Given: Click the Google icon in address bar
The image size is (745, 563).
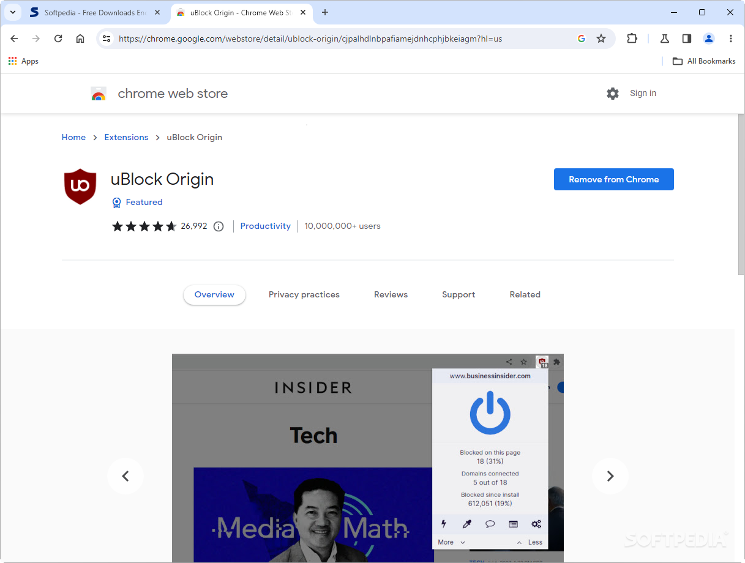Looking at the screenshot, I should tap(582, 39).
